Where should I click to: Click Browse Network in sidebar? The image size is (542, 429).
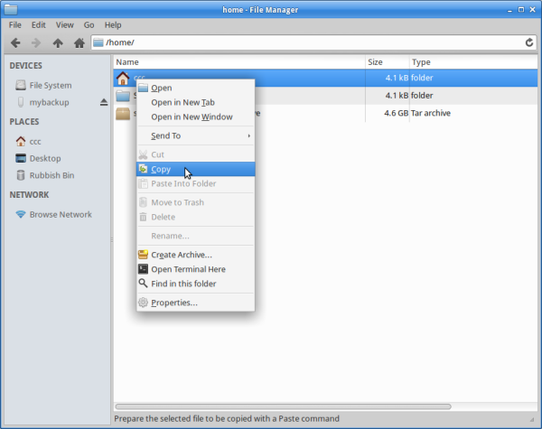tap(61, 214)
